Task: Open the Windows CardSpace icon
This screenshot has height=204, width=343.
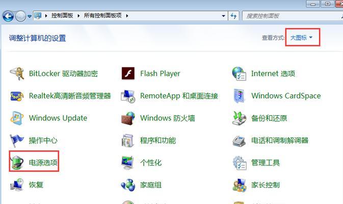Action: [x=239, y=96]
